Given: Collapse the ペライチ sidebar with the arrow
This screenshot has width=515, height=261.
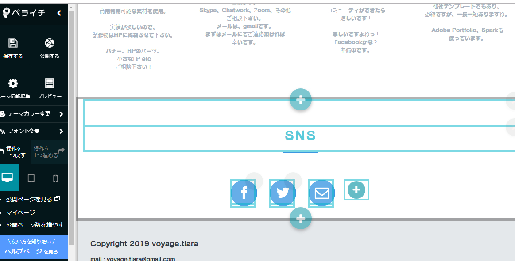Looking at the screenshot, I should tap(59, 13).
